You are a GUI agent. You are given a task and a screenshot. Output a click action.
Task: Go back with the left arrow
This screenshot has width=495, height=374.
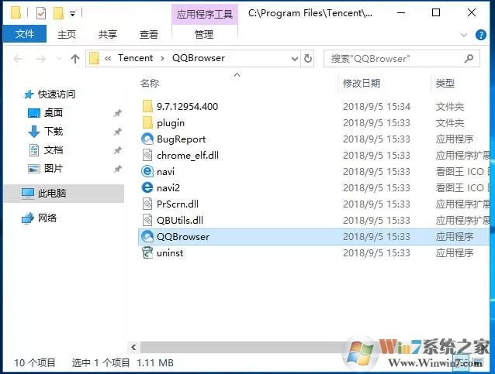click(x=18, y=59)
